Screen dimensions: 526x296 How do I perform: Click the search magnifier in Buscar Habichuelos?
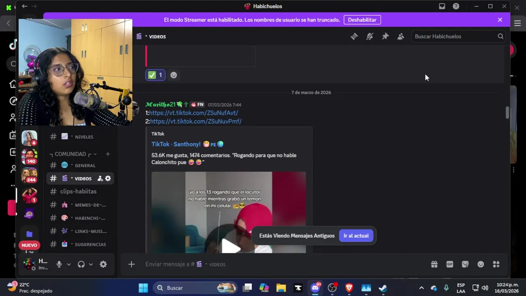coord(501,37)
